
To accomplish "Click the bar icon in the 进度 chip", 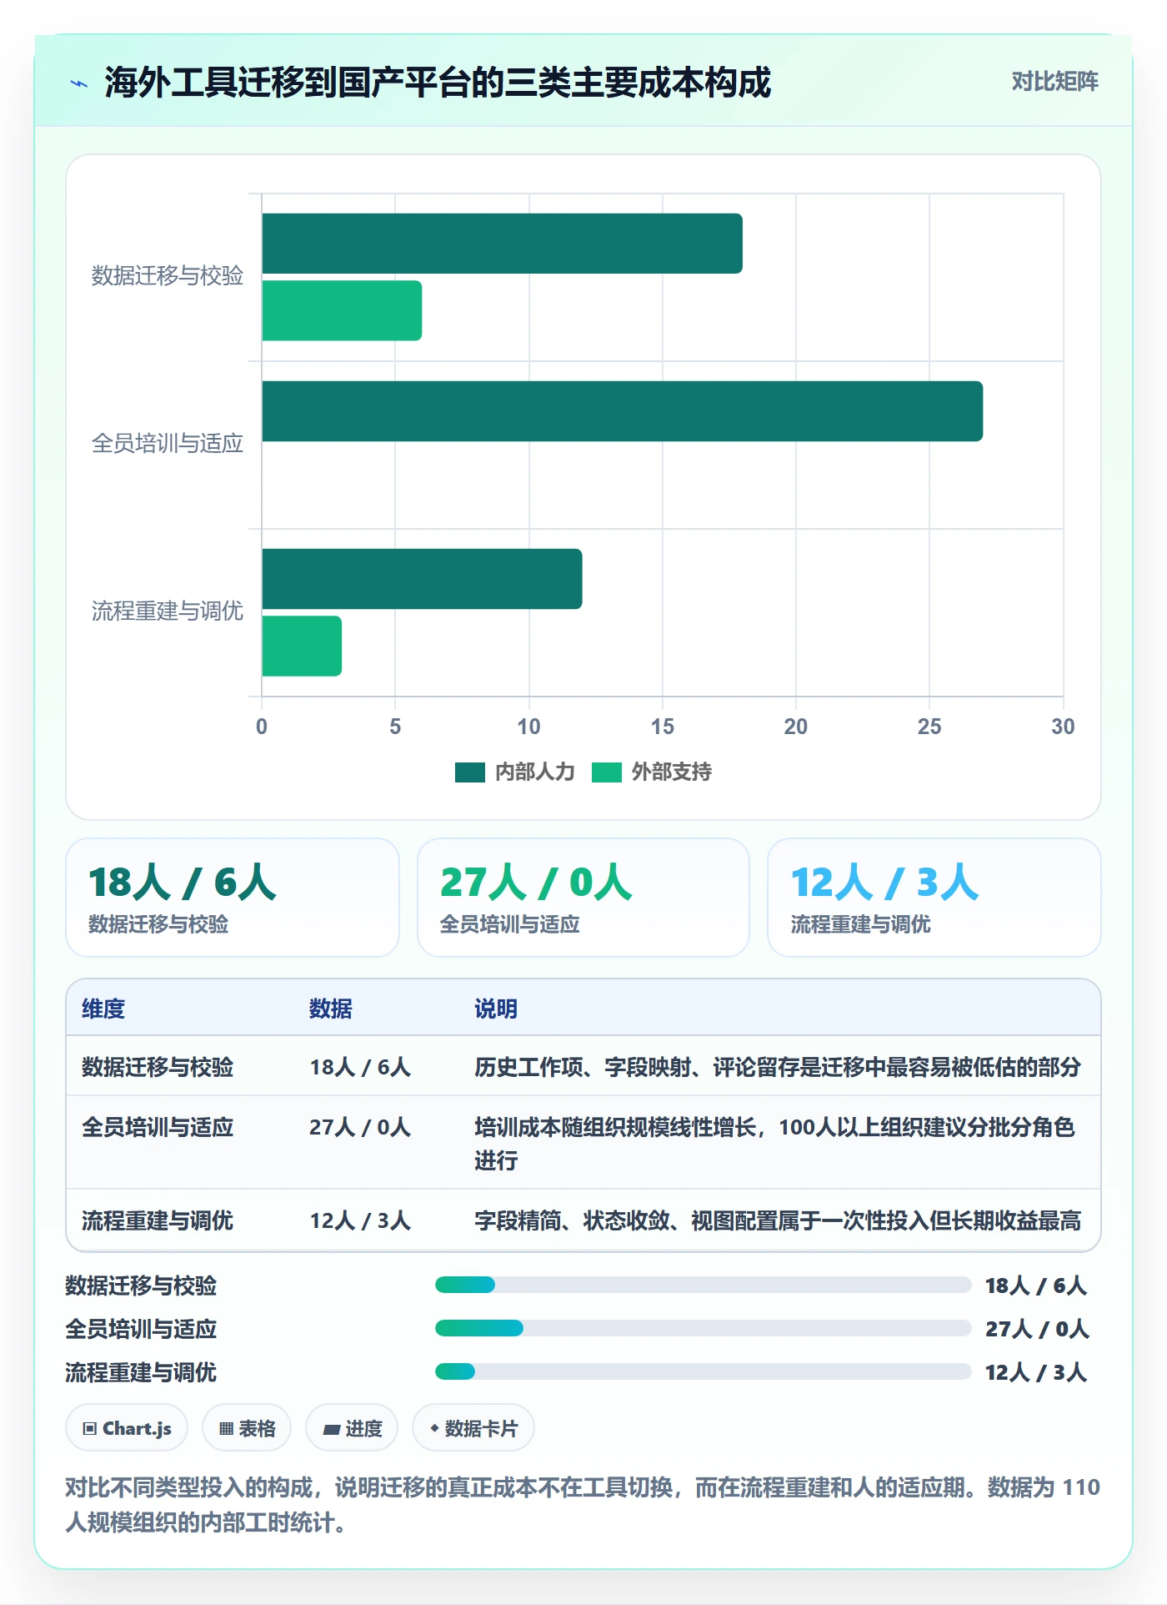I will click(x=332, y=1430).
